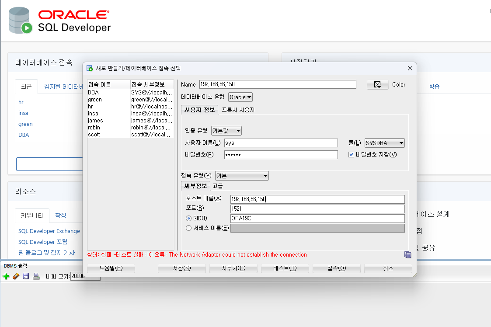Select the hr connection row in list

point(130,107)
